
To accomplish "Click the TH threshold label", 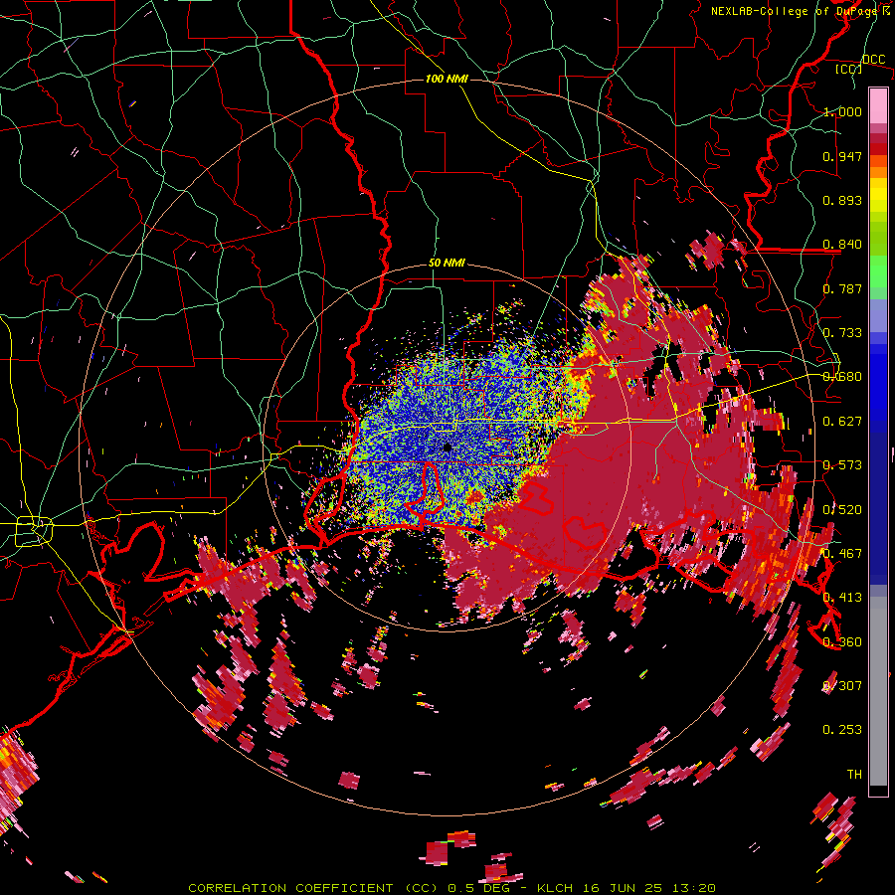I will 854,774.
